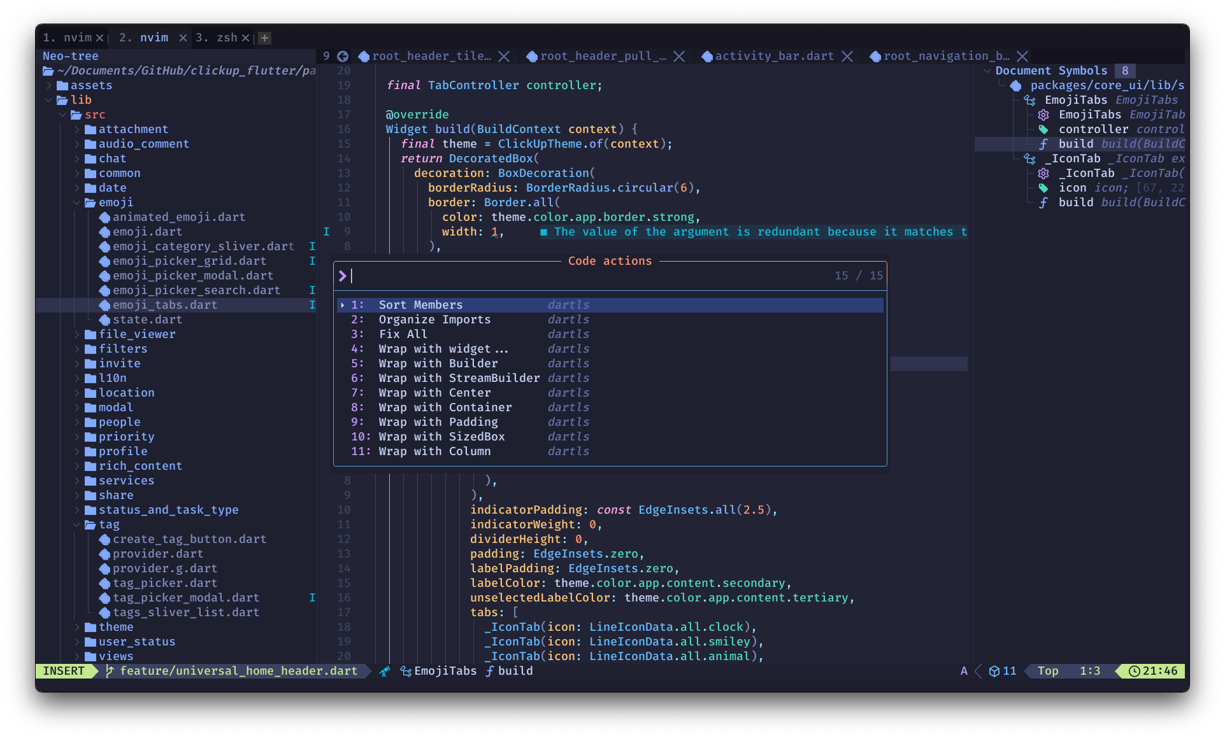Expand the attachment folder
This screenshot has width=1225, height=739.
point(77,129)
